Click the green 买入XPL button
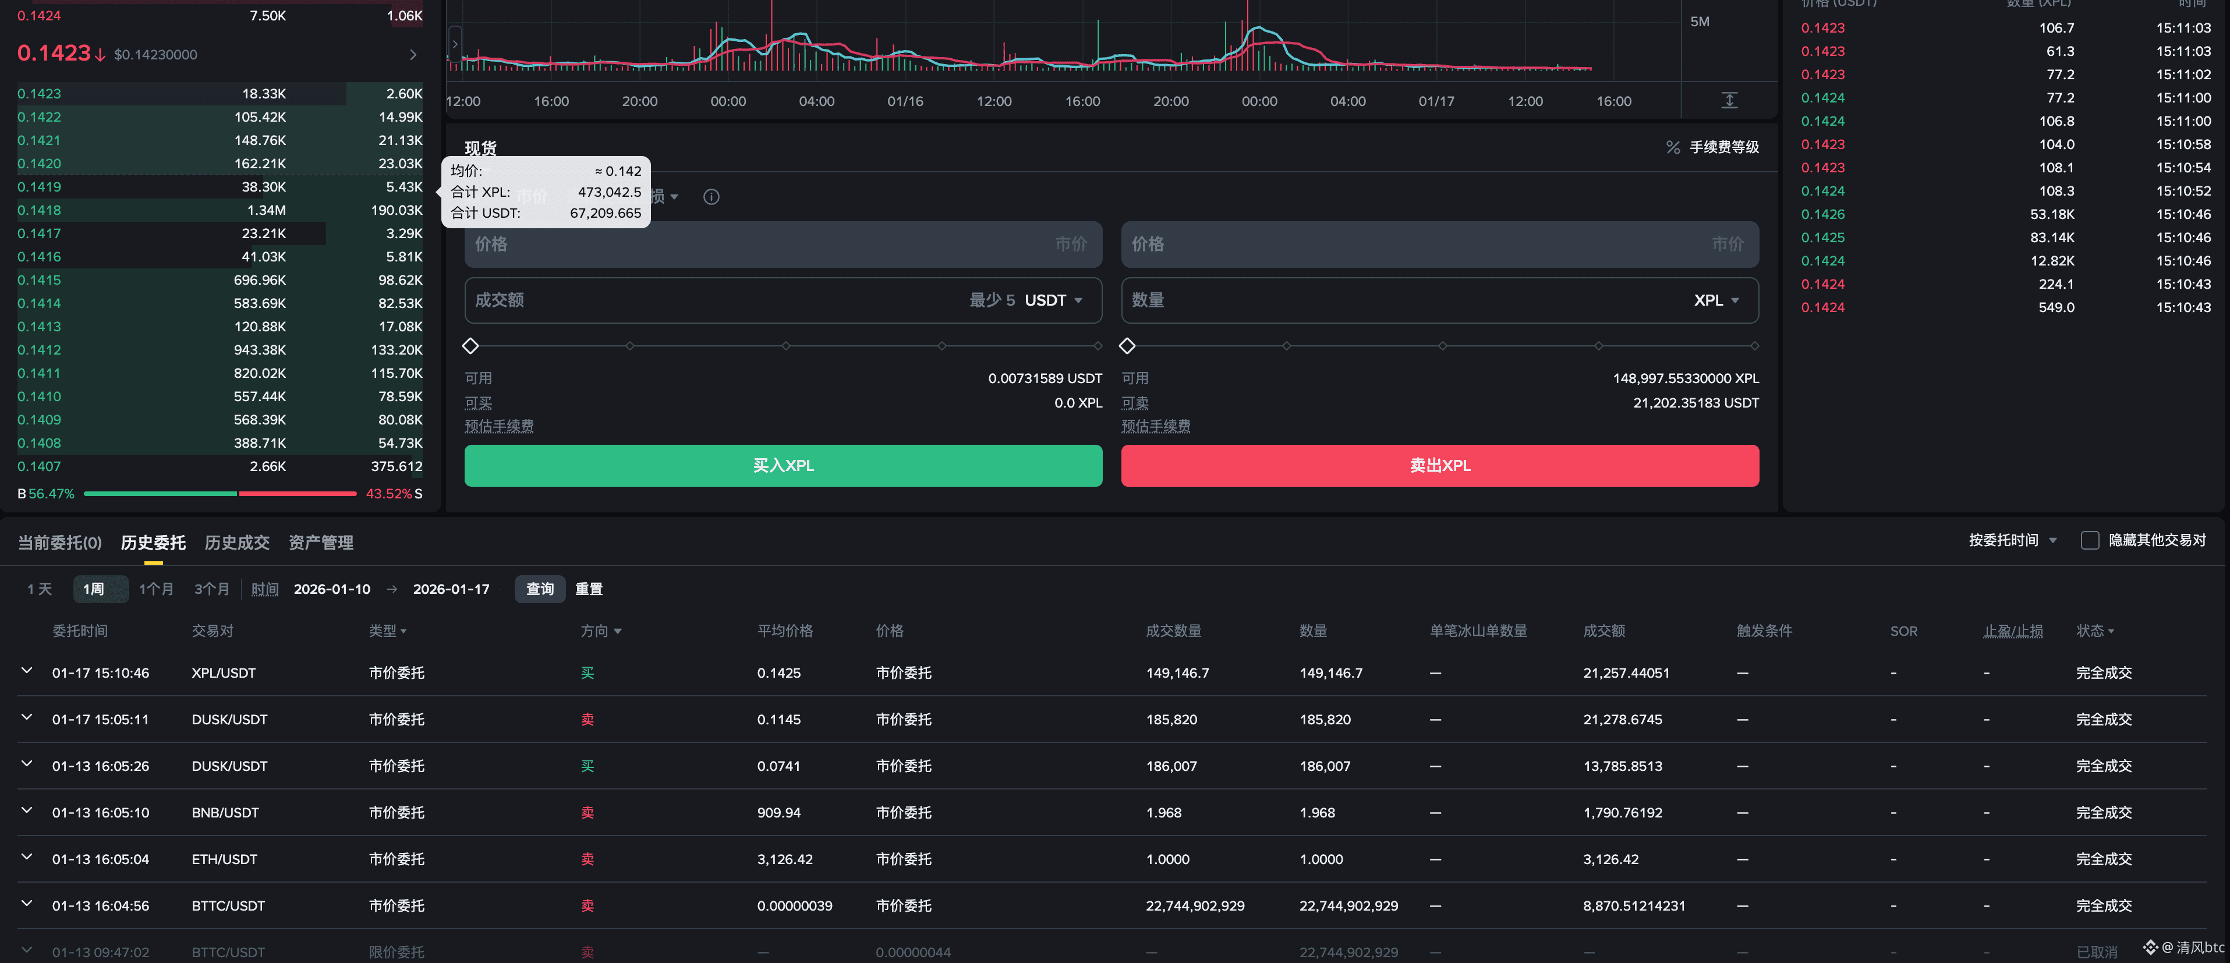Viewport: 2230px width, 963px height. coord(783,466)
